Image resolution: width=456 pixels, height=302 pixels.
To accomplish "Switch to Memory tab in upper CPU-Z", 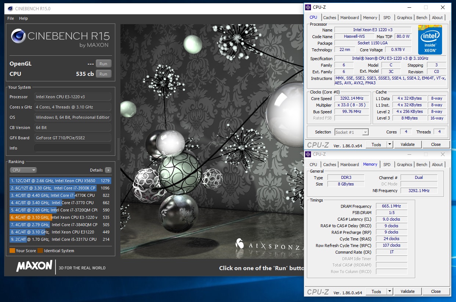I will [370, 18].
